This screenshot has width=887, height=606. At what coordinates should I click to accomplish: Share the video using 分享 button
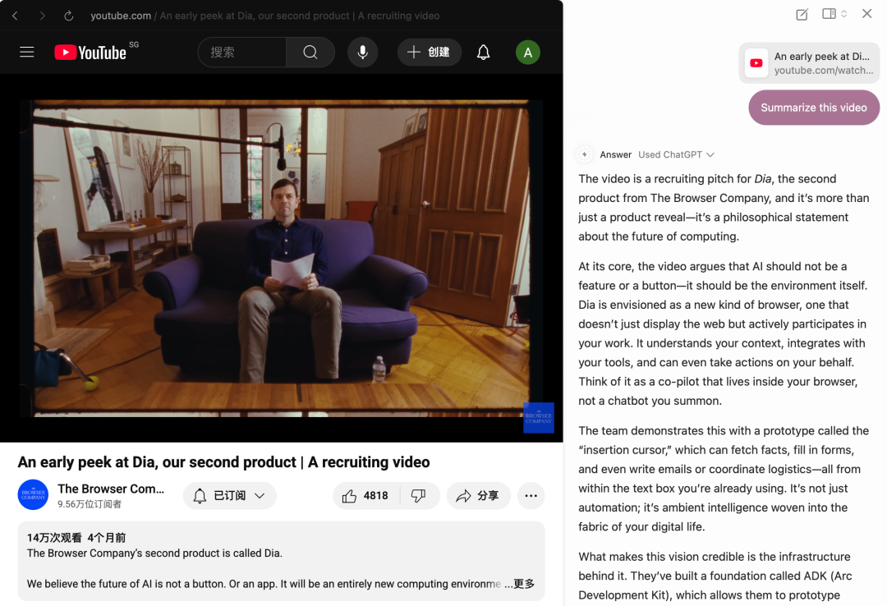pyautogui.click(x=478, y=496)
